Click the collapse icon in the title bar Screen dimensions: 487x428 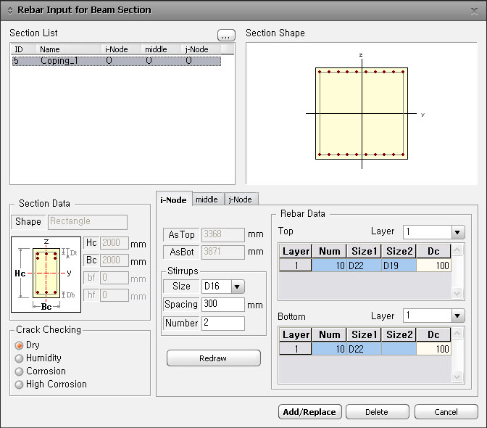(x=9, y=10)
